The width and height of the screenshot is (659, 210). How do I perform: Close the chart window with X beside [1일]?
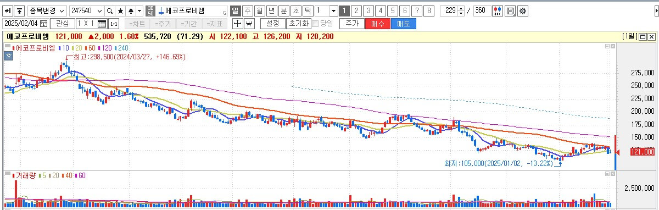651,36
